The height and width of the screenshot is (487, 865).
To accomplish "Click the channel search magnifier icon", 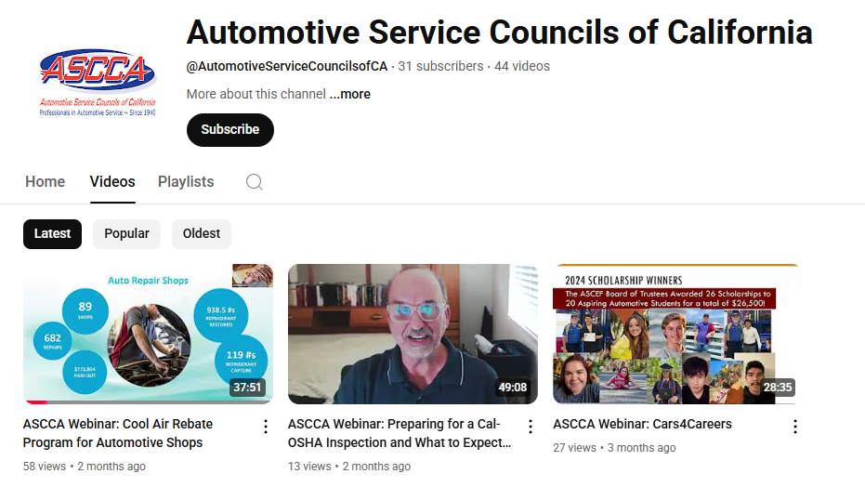I will coord(255,182).
